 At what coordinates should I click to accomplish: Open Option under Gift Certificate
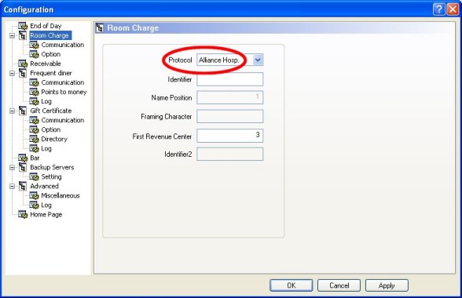50,129
